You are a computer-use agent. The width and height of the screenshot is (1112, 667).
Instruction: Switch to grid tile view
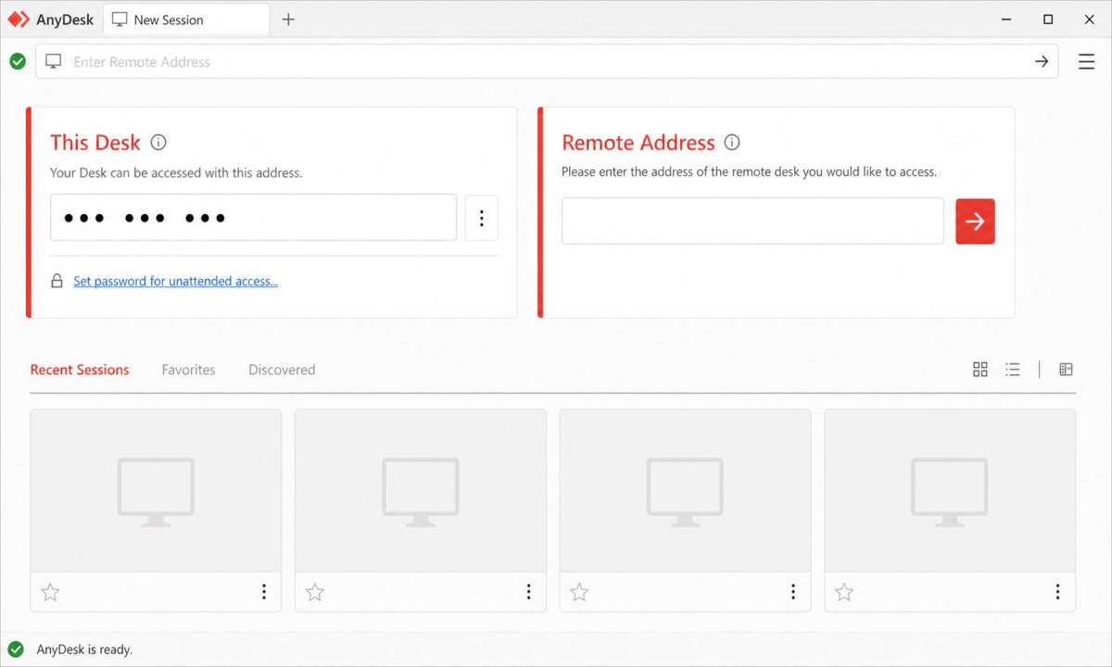tap(980, 370)
